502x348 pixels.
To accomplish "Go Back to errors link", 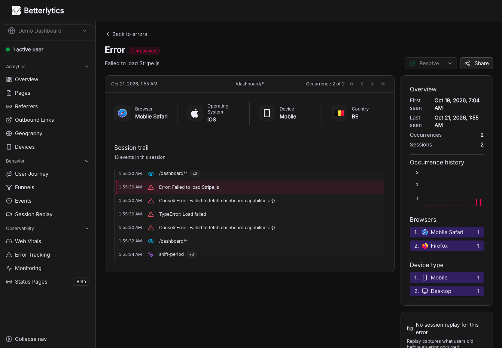I will 127,34.
